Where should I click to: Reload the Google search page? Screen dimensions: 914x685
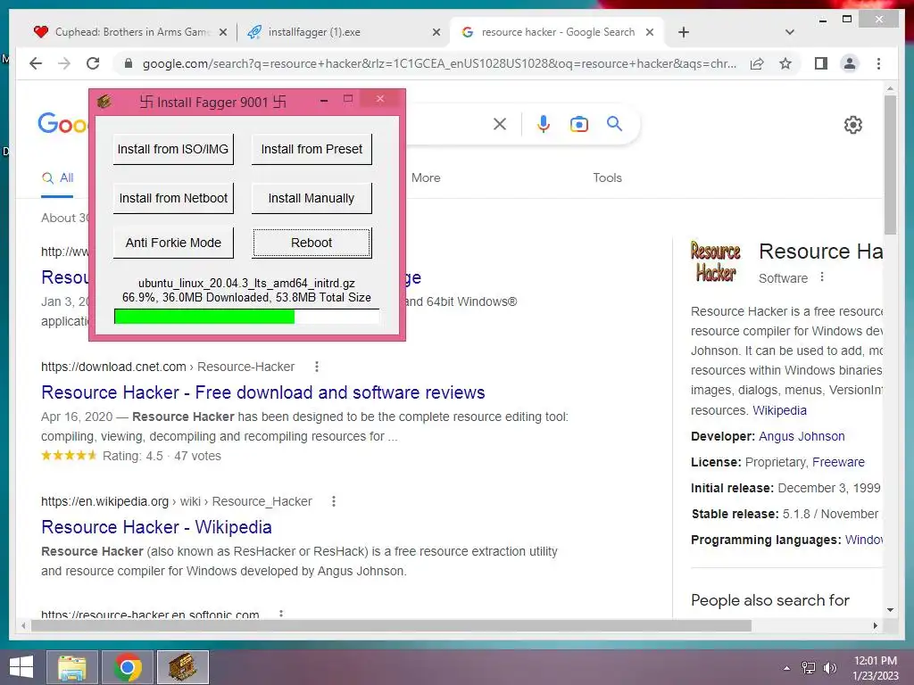[93, 63]
